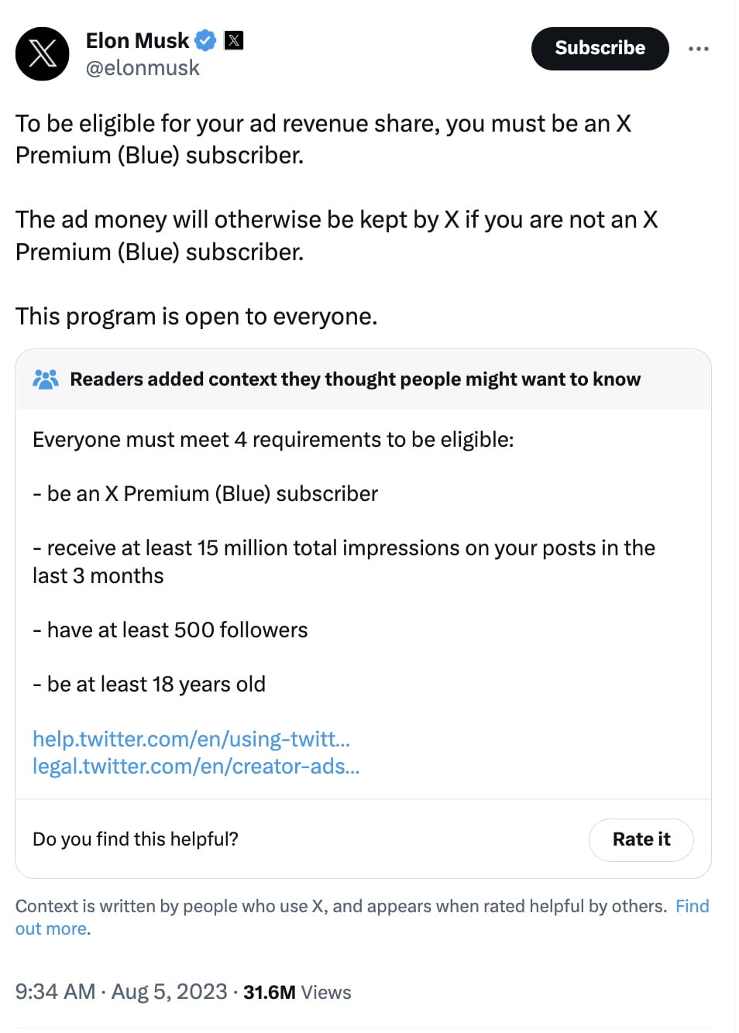Click the Readers added context header
The image size is (739, 1033).
tap(355, 379)
